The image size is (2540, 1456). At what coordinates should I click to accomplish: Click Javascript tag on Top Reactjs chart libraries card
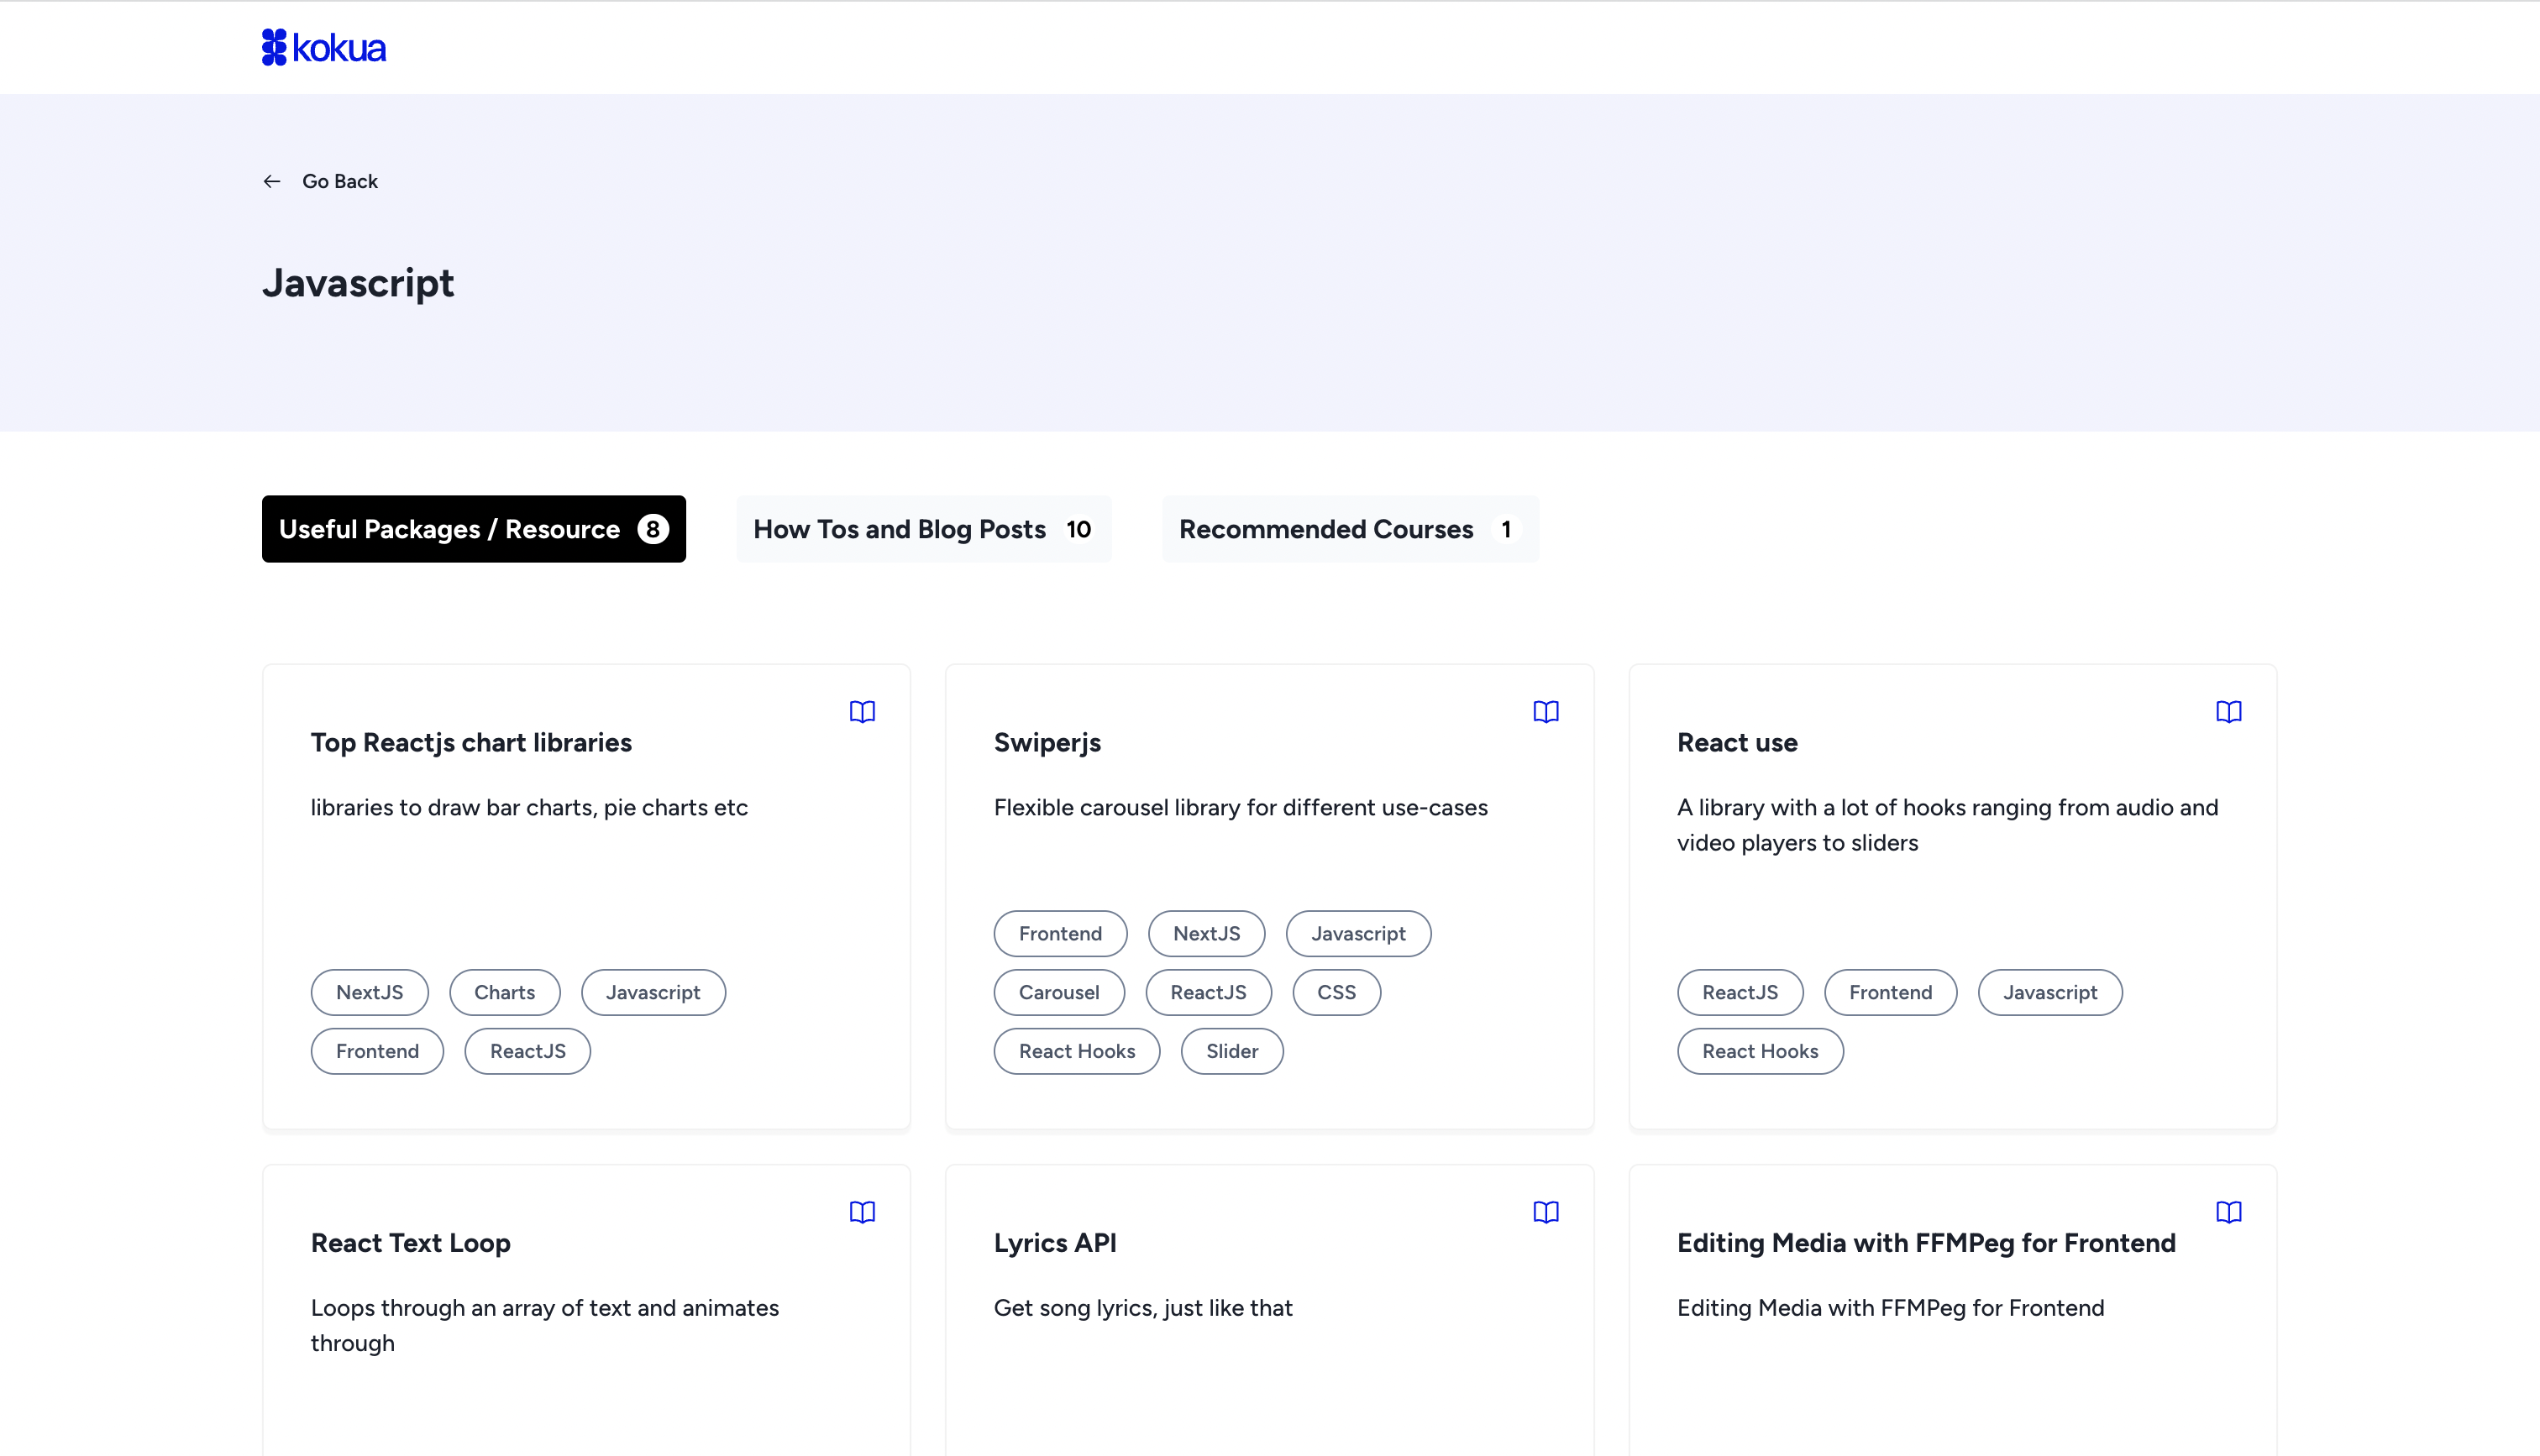click(x=653, y=992)
